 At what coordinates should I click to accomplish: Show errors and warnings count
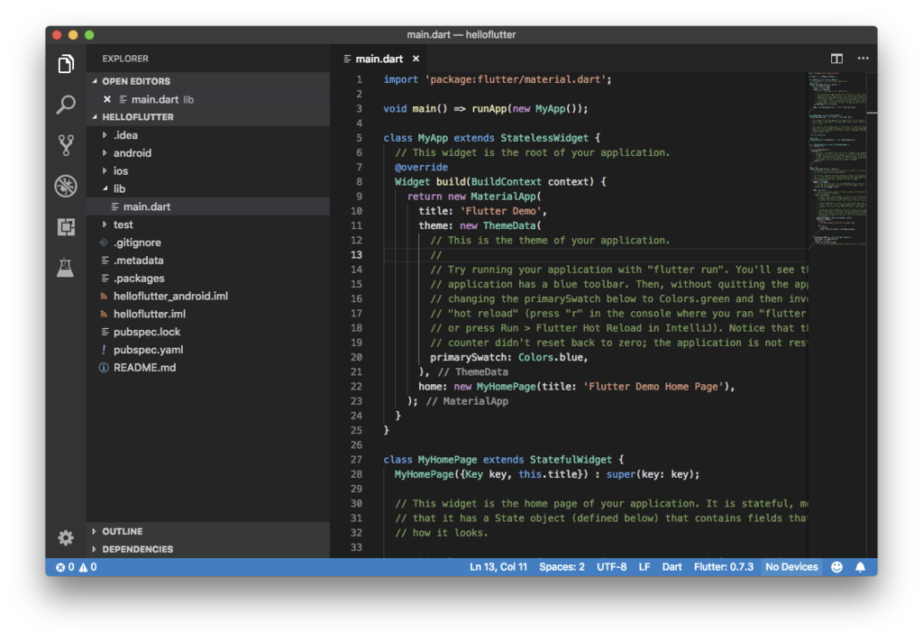click(76, 567)
